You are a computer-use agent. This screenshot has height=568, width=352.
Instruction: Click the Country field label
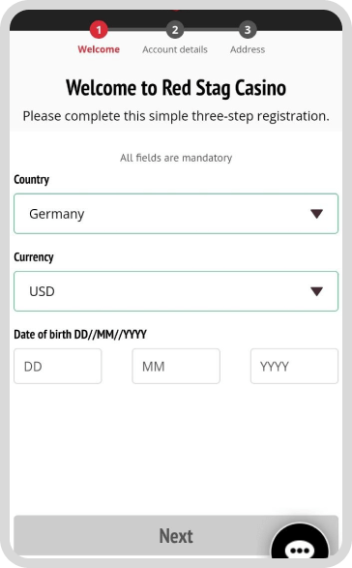(32, 180)
